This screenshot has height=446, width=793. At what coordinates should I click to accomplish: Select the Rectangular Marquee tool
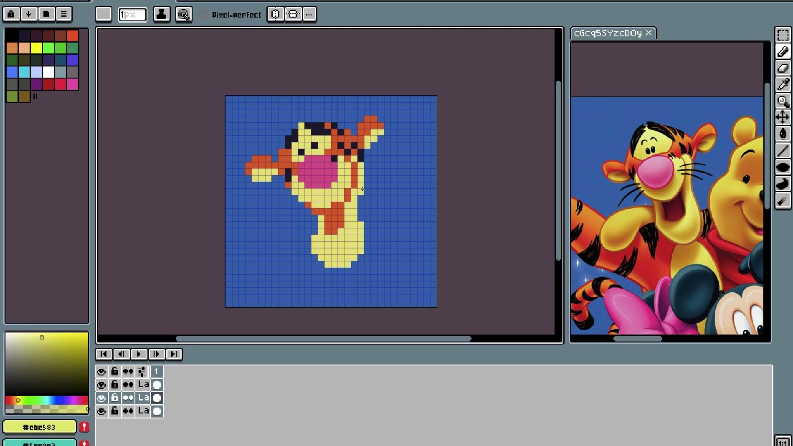pos(783,35)
